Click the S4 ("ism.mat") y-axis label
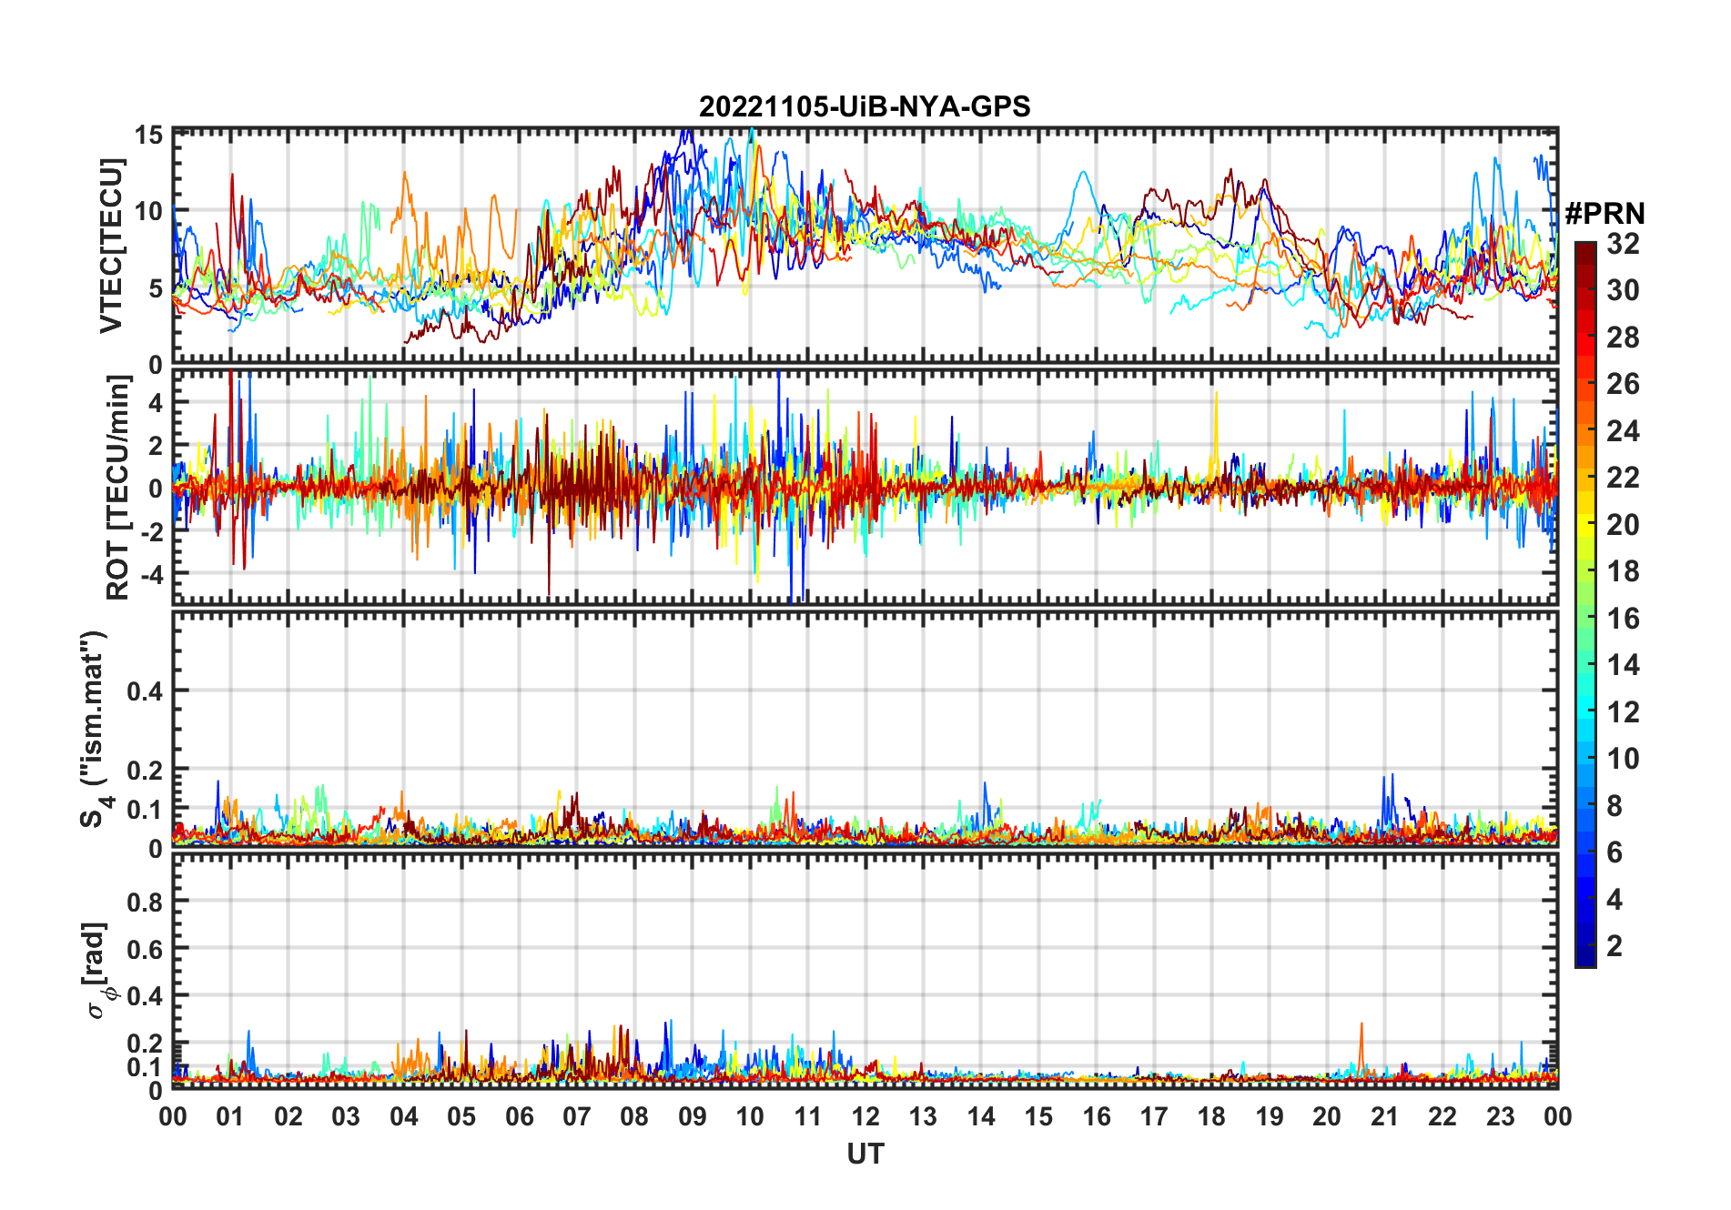The height and width of the screenshot is (1210, 1731). [95, 730]
